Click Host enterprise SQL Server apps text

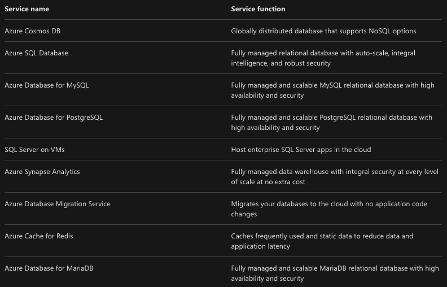click(301, 150)
